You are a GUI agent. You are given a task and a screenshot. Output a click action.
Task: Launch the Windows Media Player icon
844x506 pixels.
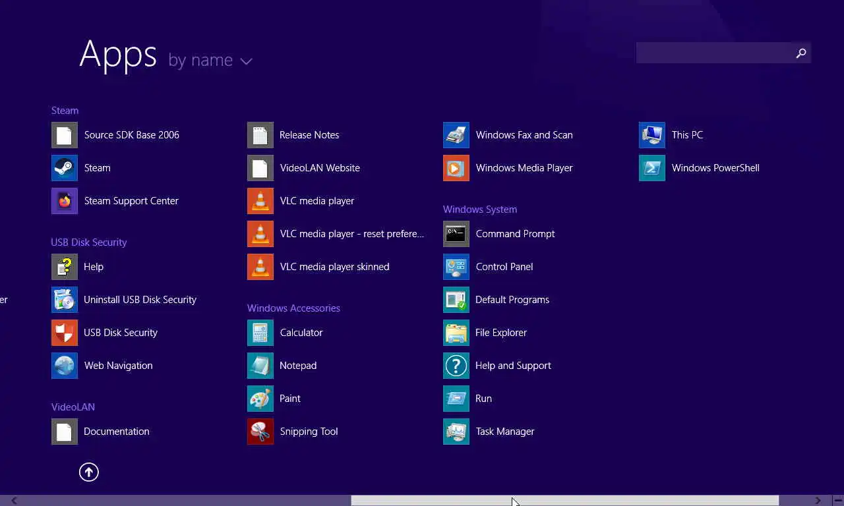coord(456,168)
